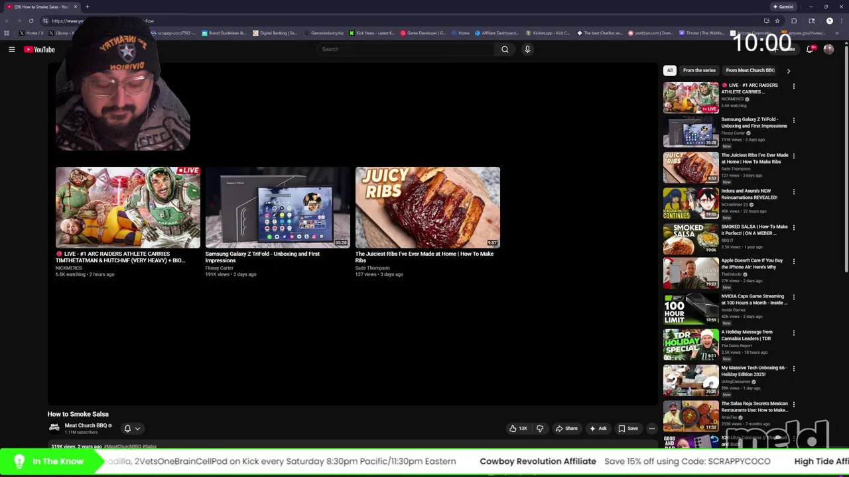Viewport: 849px width, 477px height.
Task: Reload the page with browser refresh button
Action: tap(31, 21)
